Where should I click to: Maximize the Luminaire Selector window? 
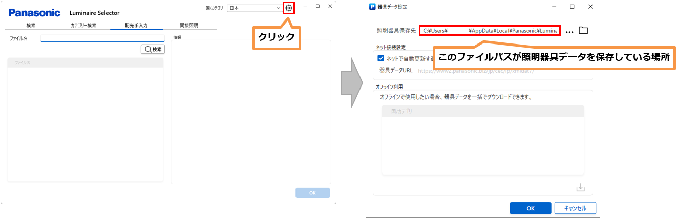(318, 6)
